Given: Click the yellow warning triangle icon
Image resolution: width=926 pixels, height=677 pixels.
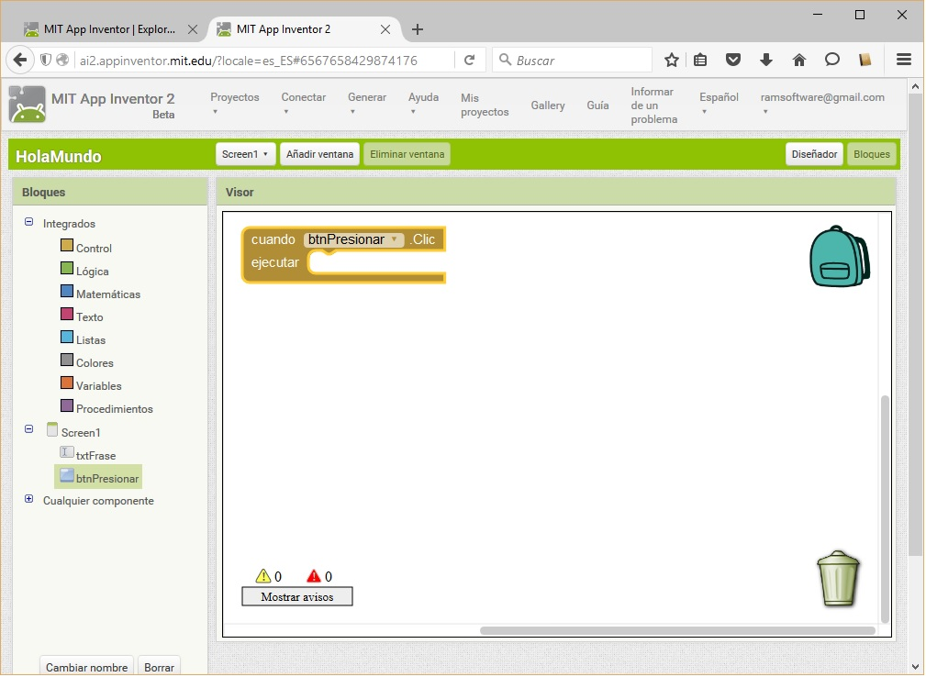Looking at the screenshot, I should (x=263, y=576).
